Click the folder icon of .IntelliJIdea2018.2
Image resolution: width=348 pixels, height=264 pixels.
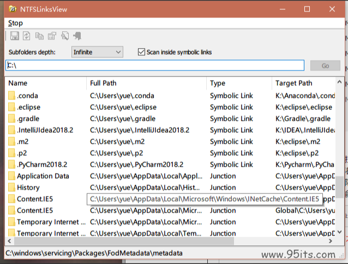pos(12,130)
